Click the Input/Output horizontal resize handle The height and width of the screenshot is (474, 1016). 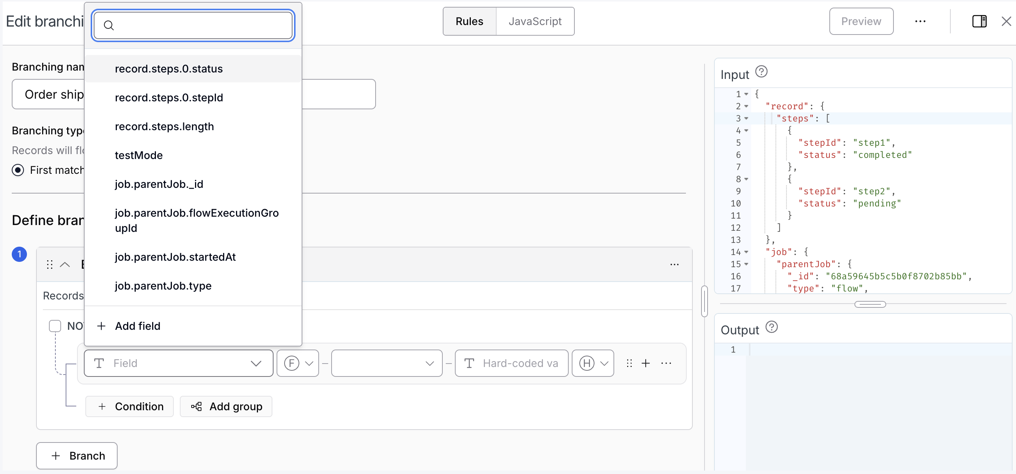[x=870, y=304]
